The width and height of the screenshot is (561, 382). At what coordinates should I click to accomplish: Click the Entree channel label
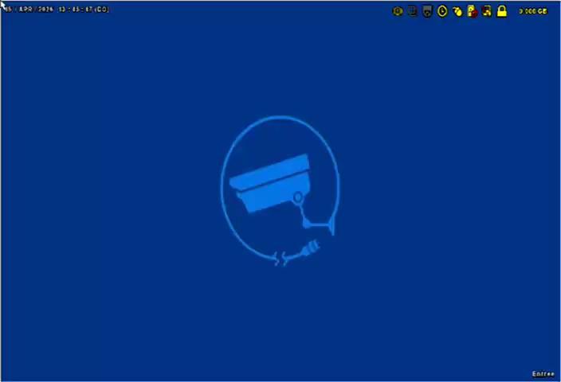[x=543, y=373]
